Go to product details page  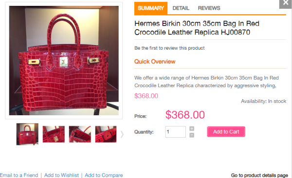click(x=259, y=176)
